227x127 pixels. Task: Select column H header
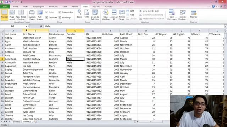146,31
